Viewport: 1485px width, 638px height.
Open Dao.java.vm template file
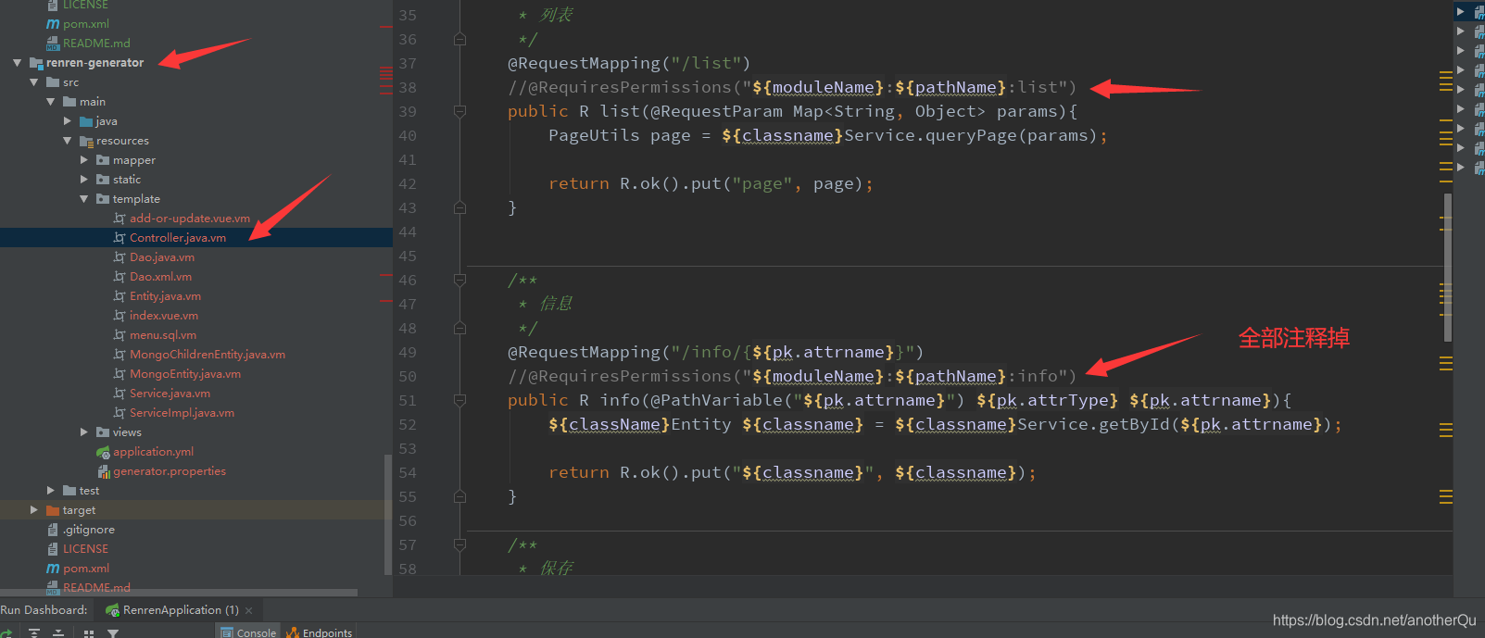click(162, 257)
